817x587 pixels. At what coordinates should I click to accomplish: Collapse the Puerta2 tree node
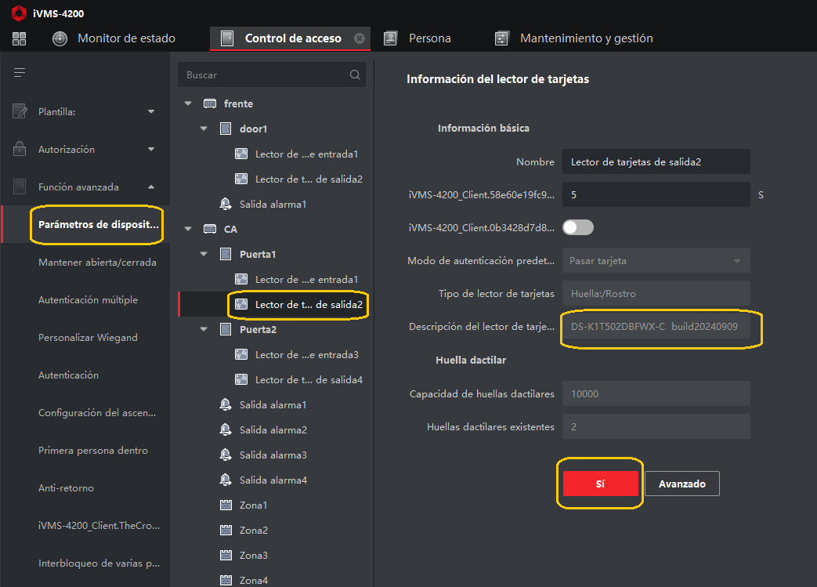(204, 330)
